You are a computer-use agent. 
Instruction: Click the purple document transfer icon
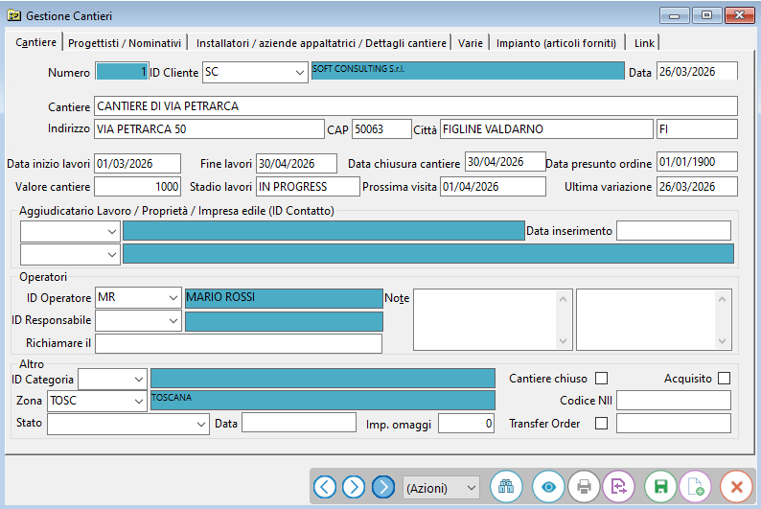tap(619, 487)
